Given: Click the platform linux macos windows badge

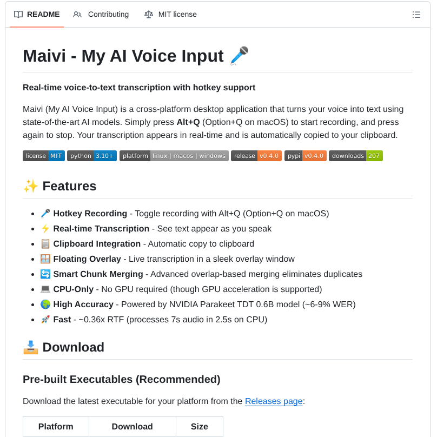Looking at the screenshot, I should [x=174, y=156].
